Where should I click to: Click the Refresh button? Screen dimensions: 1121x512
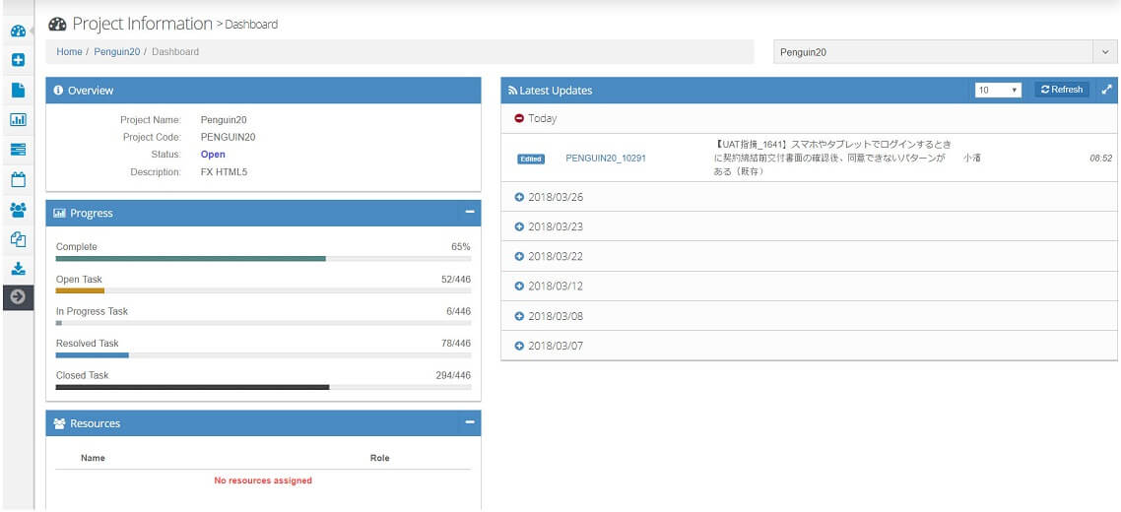coord(1062,90)
